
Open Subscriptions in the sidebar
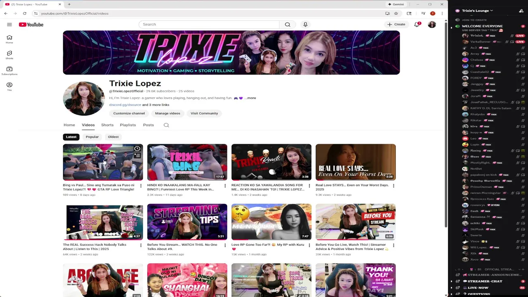pos(9,71)
